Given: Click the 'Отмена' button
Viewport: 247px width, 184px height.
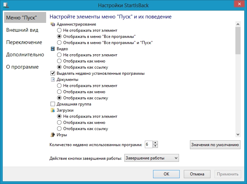Looking at the screenshot, I should click(x=197, y=174).
